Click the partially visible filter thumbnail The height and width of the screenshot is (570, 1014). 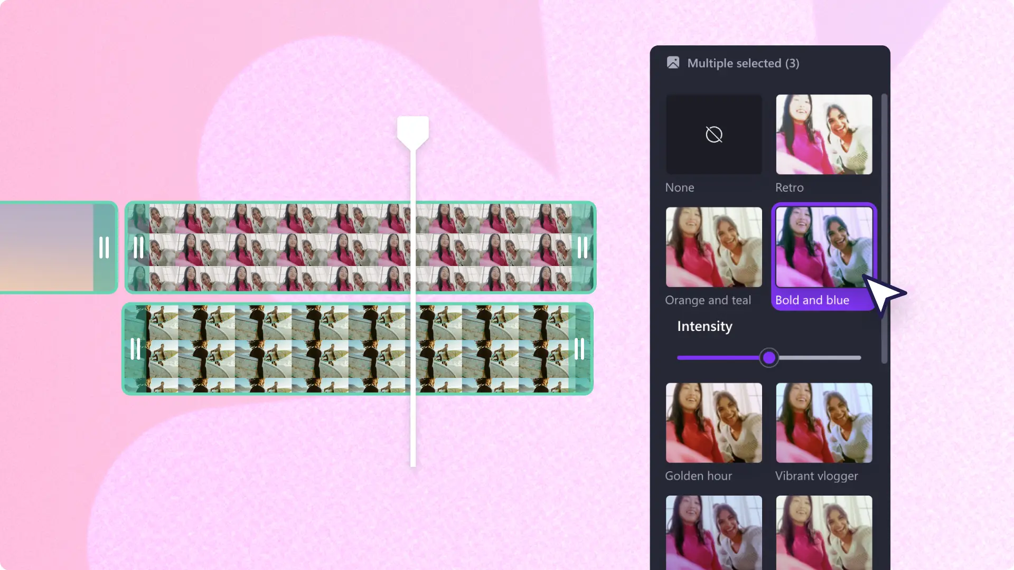pos(713,533)
